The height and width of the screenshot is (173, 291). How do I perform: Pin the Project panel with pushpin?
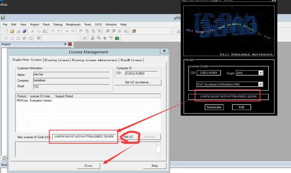click(65, 44)
